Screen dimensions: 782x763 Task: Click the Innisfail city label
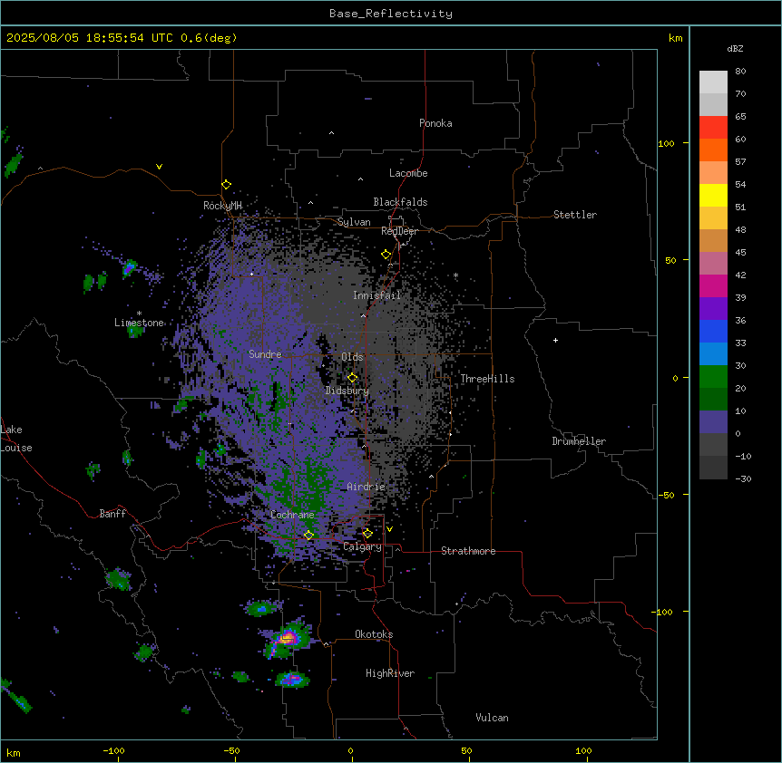[376, 295]
